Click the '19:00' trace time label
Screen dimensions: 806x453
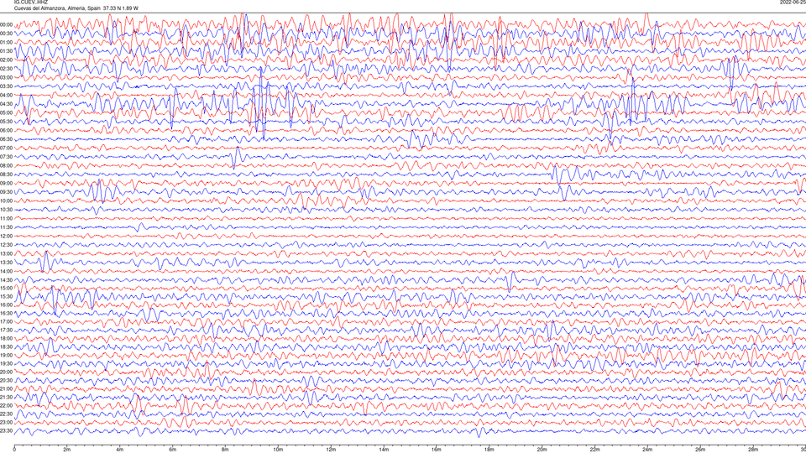(6, 356)
